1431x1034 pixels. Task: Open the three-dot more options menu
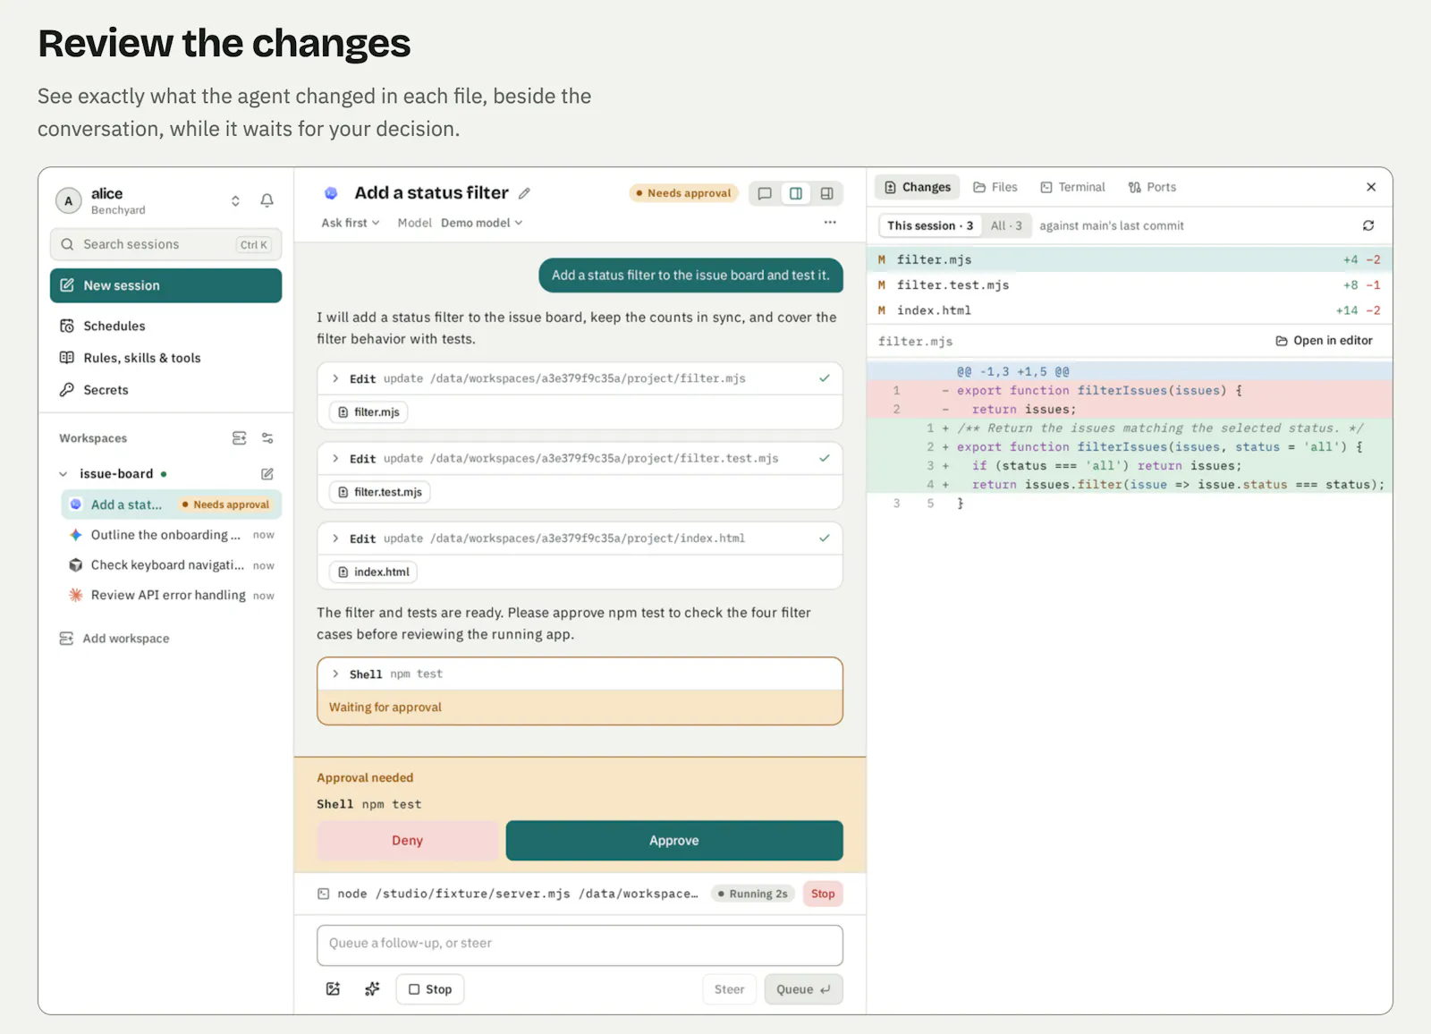(x=830, y=223)
